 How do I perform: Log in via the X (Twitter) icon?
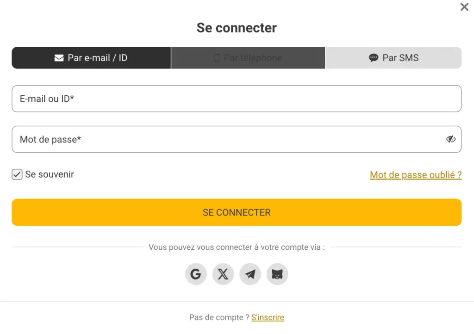[223, 274]
